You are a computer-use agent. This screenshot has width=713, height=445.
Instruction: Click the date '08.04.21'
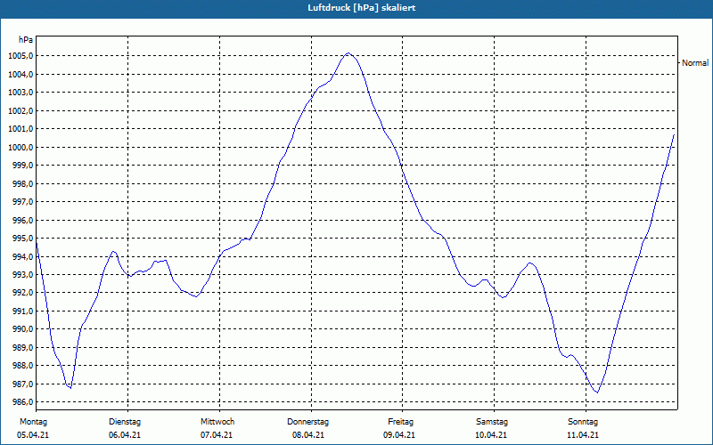pos(308,435)
